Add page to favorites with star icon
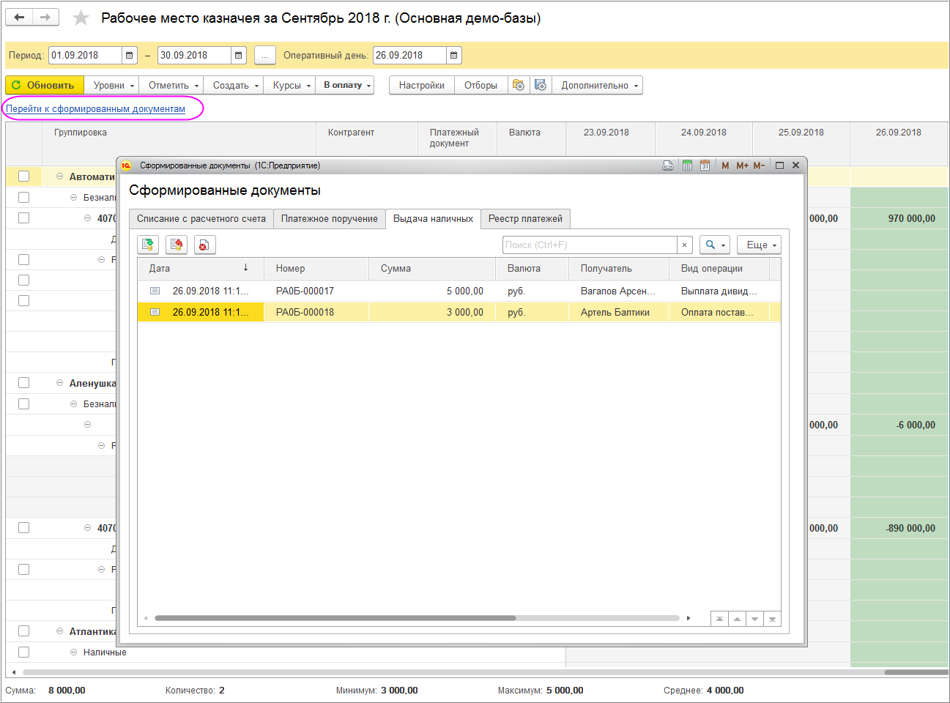Screen dimensions: 950x703 81,18
